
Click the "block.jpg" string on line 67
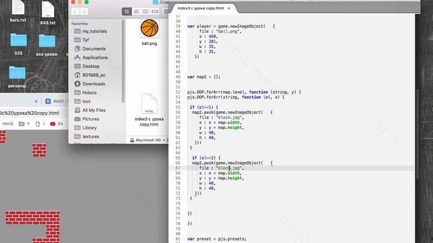229,168
